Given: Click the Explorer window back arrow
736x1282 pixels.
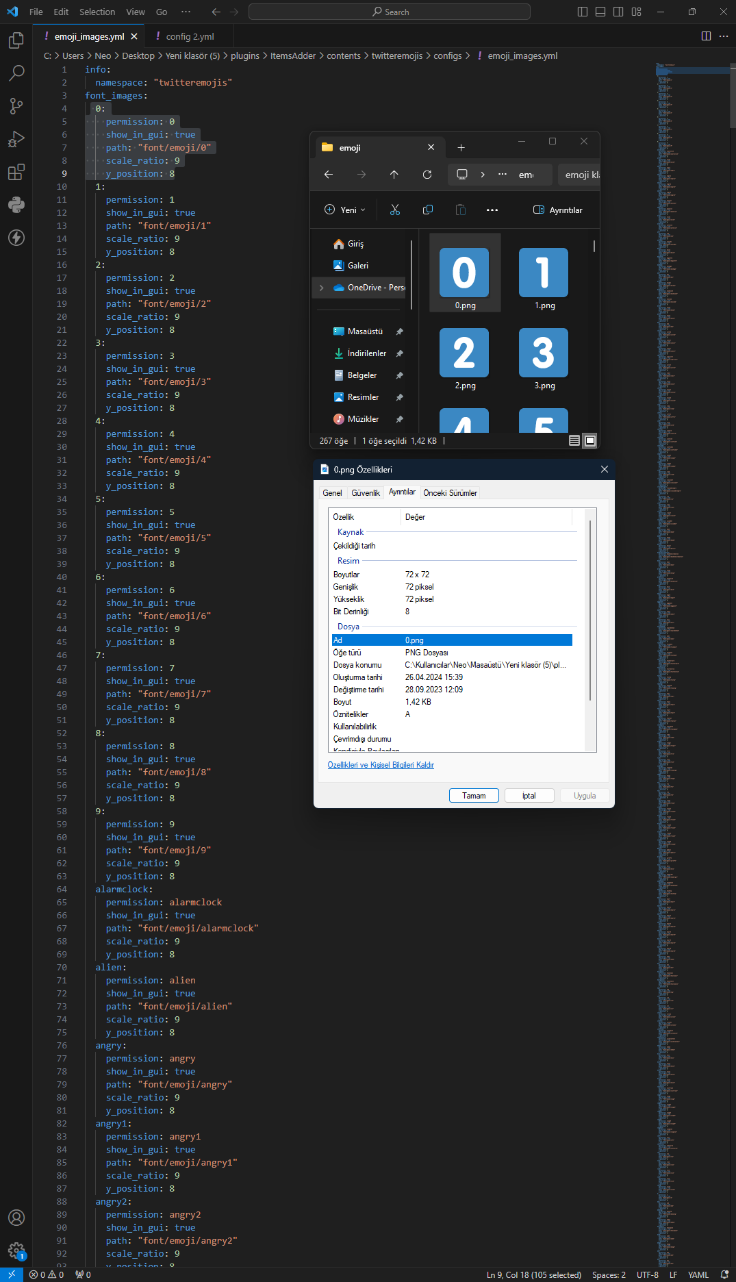Looking at the screenshot, I should [329, 175].
